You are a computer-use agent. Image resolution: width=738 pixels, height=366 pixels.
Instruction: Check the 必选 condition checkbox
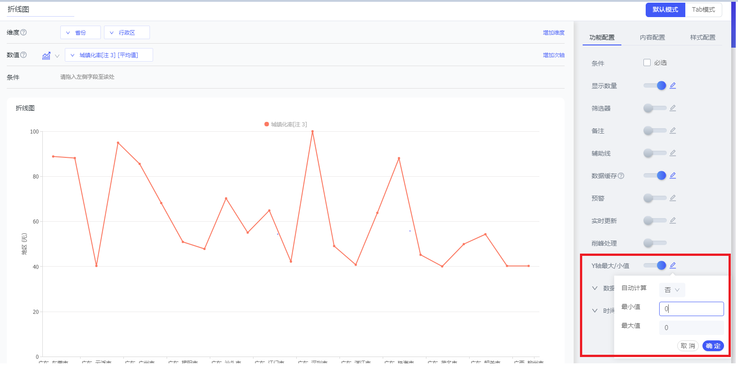[647, 63]
